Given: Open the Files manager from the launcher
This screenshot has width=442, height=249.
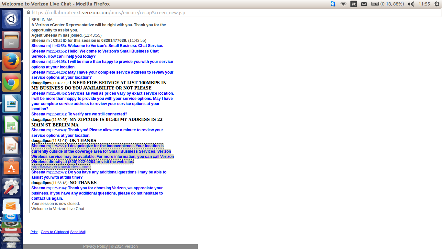Looking at the screenshot, I should (11, 40).
